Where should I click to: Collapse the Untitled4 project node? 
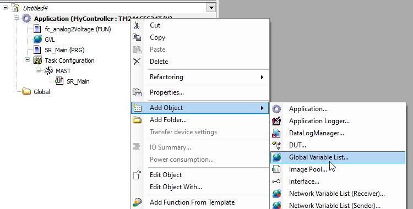[5, 8]
